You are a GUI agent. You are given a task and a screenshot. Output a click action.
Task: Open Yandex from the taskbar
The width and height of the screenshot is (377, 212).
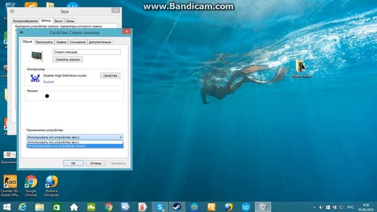pos(143,207)
